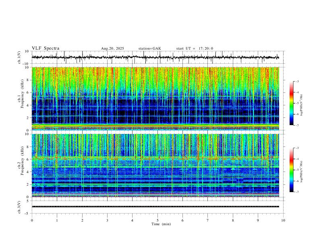
Task: Click the "-3" label on ch.2 colorbar
Action: pos(297,148)
